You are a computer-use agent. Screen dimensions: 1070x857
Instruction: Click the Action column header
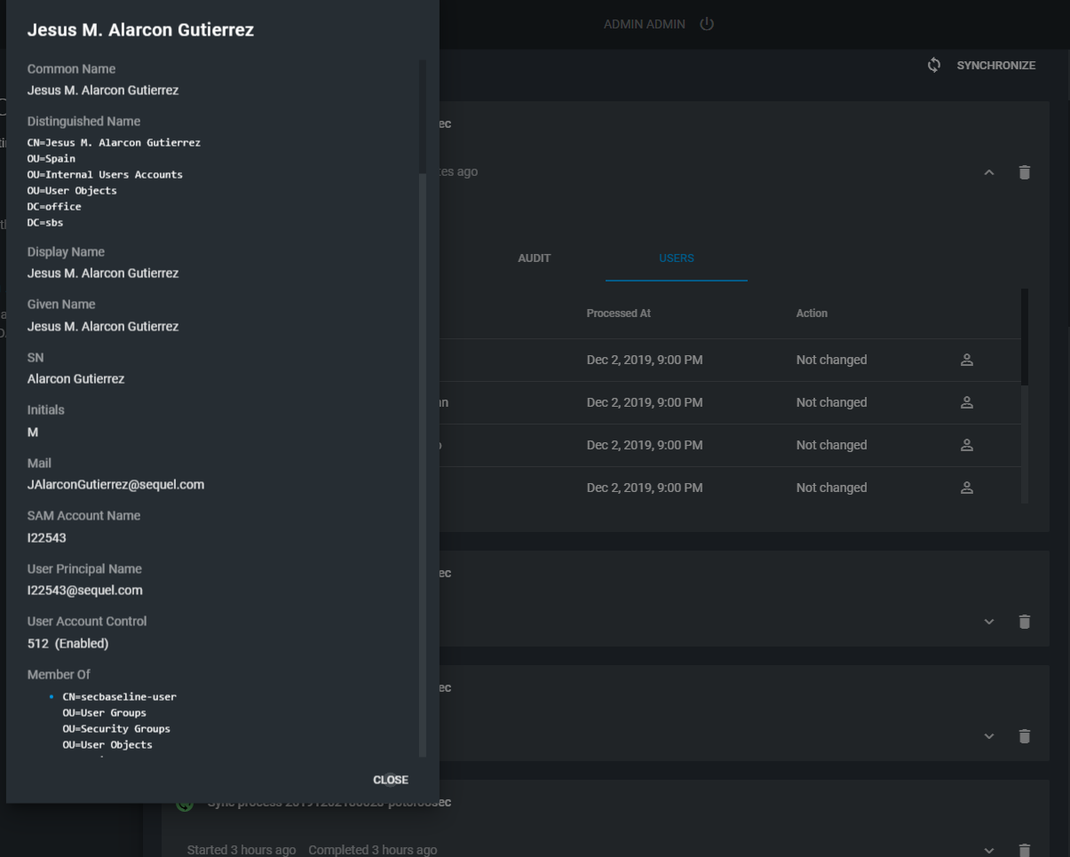[812, 313]
